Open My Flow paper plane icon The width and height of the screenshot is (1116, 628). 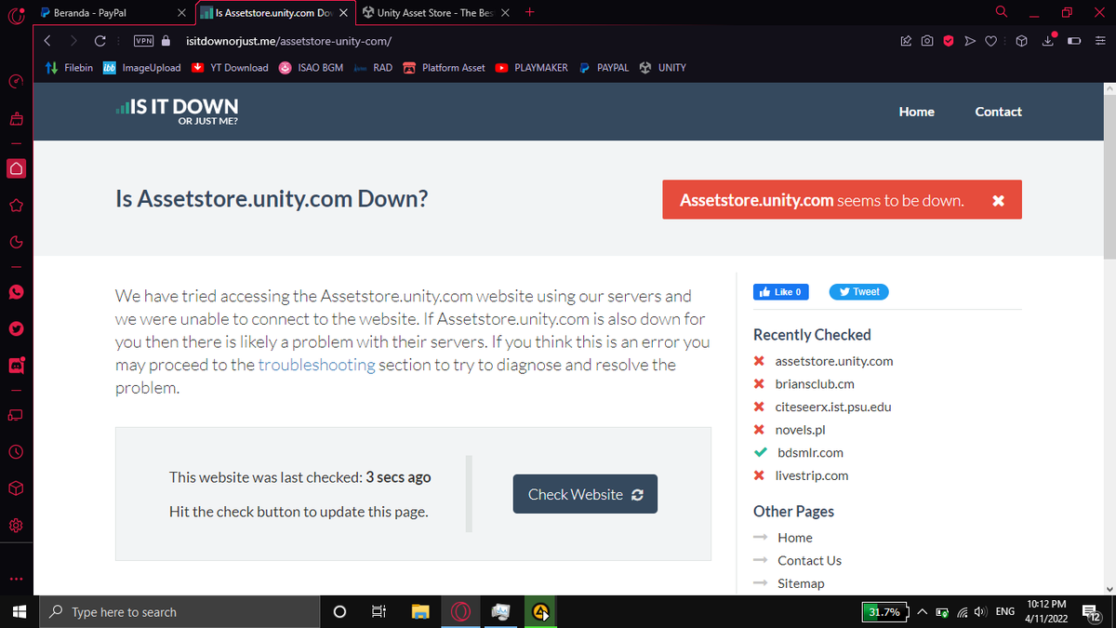point(971,41)
